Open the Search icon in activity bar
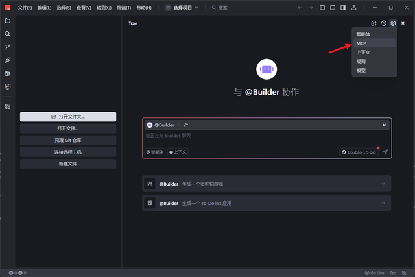This screenshot has height=277, width=415. [7, 34]
